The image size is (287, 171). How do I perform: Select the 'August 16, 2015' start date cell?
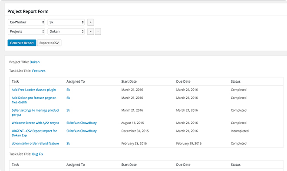click(132, 123)
